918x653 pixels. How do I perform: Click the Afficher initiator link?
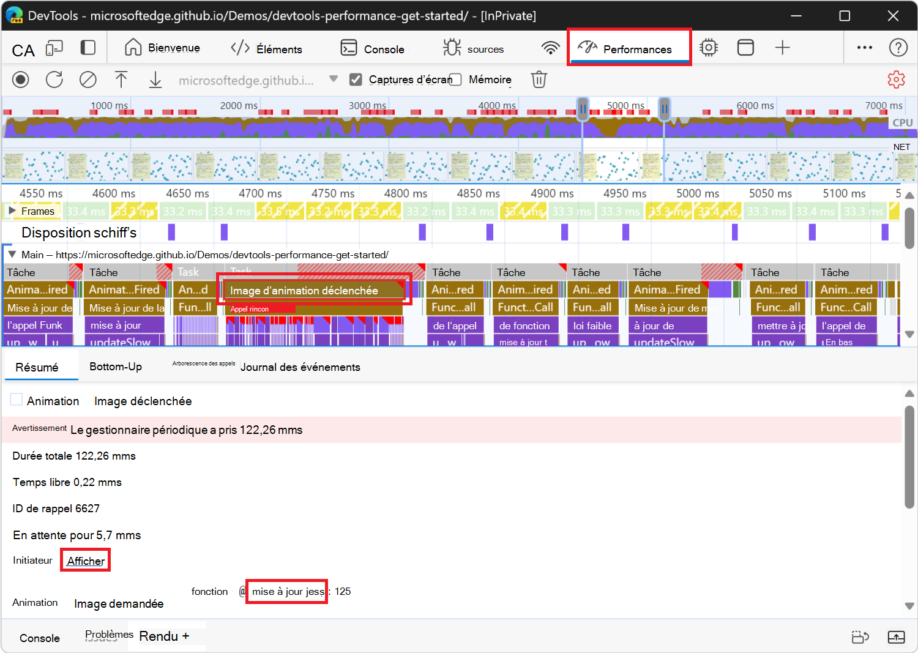(x=86, y=561)
